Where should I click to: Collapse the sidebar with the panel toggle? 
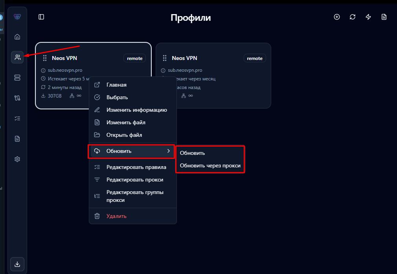pyautogui.click(x=41, y=17)
